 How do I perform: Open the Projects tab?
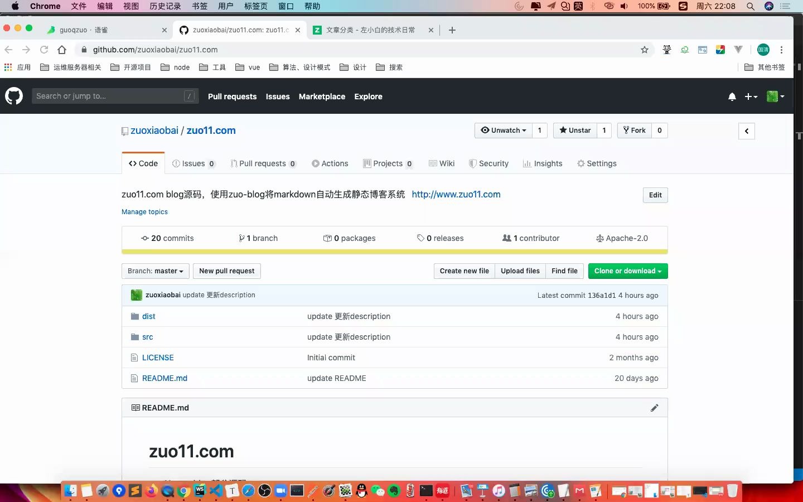pos(388,163)
